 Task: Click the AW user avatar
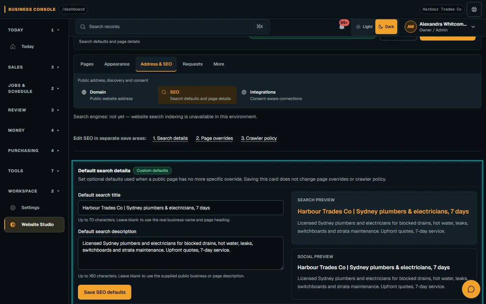[411, 27]
